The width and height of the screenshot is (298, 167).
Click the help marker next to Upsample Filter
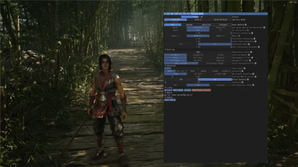click(x=250, y=60)
